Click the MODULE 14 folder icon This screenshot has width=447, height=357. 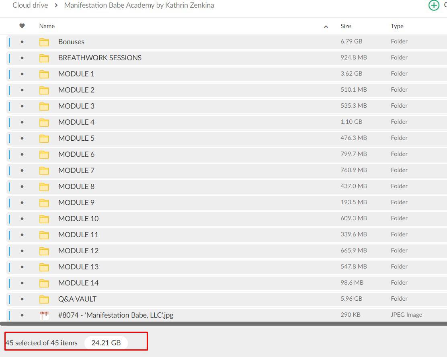[x=44, y=283]
